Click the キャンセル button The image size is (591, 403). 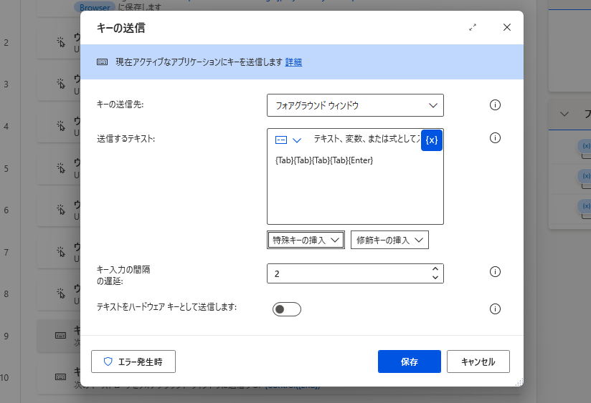[478, 361]
